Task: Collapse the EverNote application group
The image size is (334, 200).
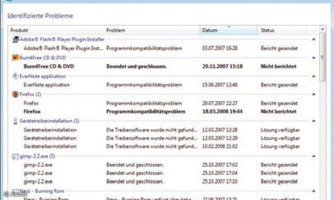Action: pyautogui.click(x=314, y=76)
